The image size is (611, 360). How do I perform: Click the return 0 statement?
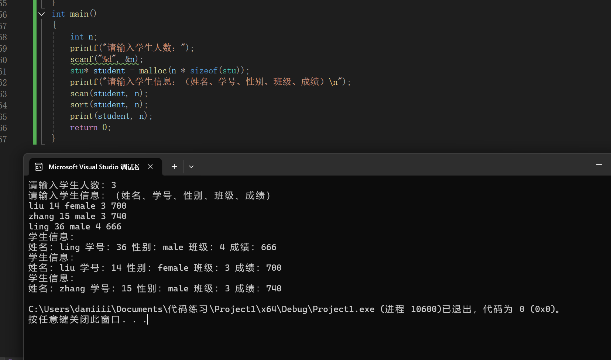coord(90,128)
